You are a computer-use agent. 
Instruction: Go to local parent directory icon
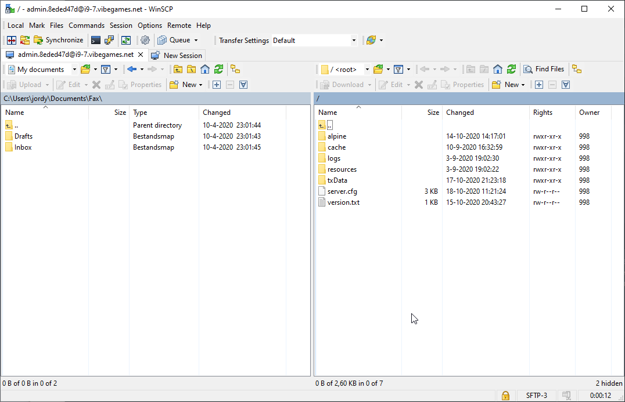[x=178, y=70]
